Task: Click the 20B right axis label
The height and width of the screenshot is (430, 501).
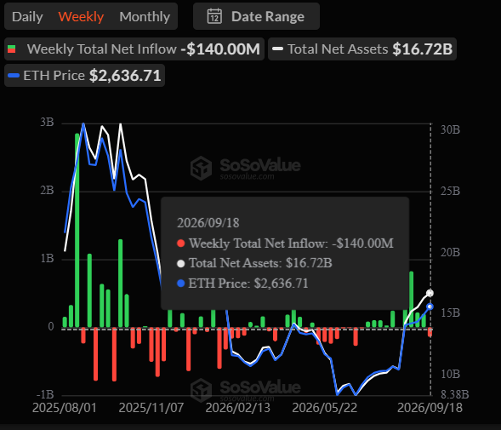Action: click(450, 252)
